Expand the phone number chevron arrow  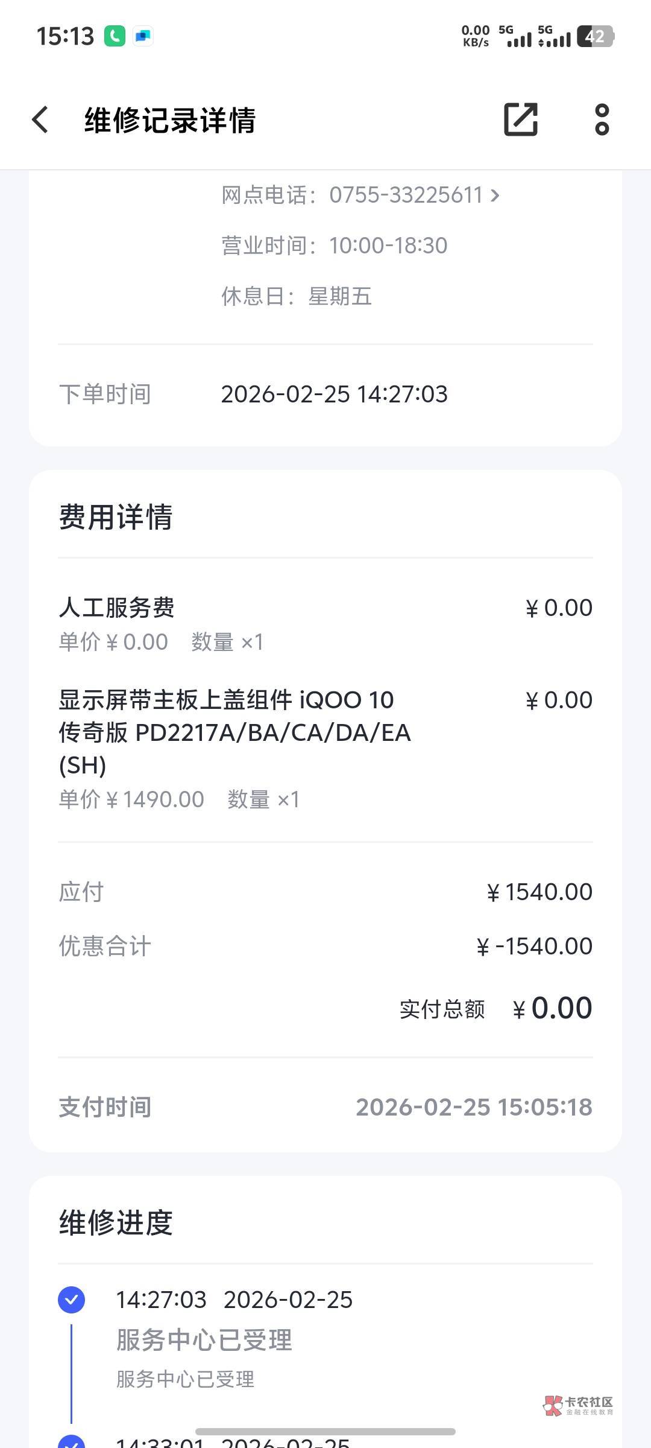495,195
